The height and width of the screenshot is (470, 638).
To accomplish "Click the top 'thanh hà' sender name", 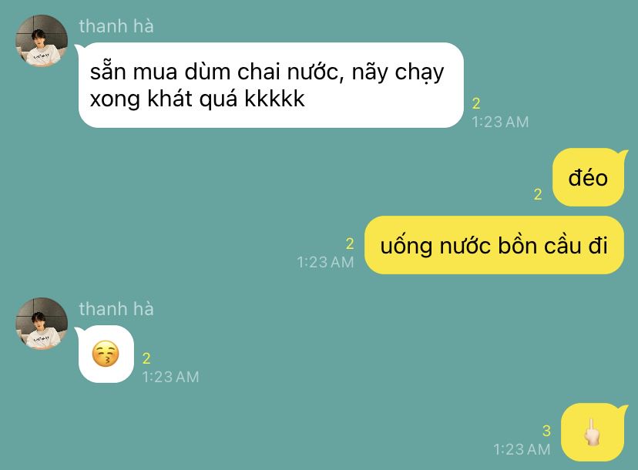I will [x=116, y=26].
